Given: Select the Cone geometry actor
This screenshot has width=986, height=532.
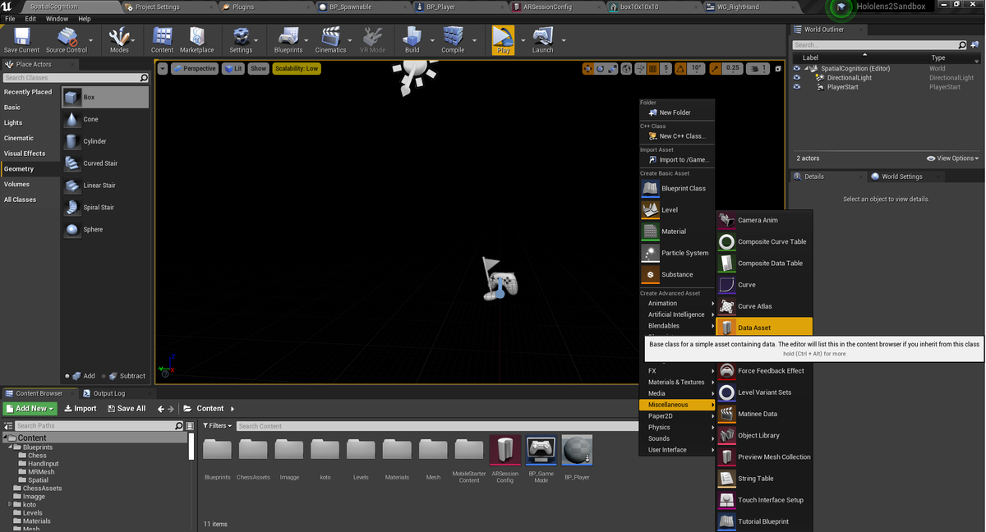Looking at the screenshot, I should (x=105, y=119).
